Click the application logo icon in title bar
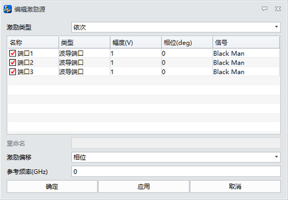This screenshot has width=288, height=200. (x=8, y=9)
